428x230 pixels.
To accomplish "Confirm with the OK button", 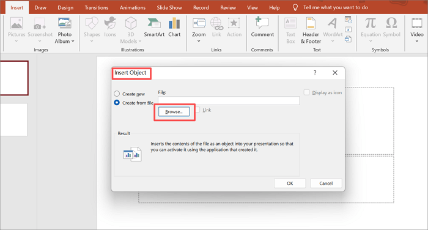I will pos(290,184).
